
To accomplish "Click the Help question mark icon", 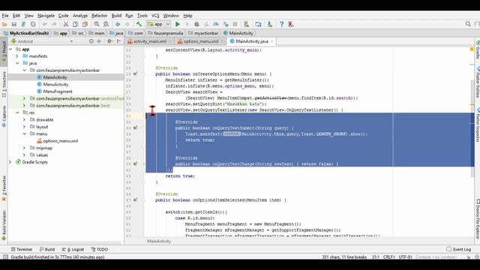I will [281, 24].
